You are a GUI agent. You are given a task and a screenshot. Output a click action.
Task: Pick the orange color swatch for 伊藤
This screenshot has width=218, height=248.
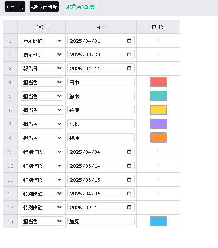tap(159, 138)
